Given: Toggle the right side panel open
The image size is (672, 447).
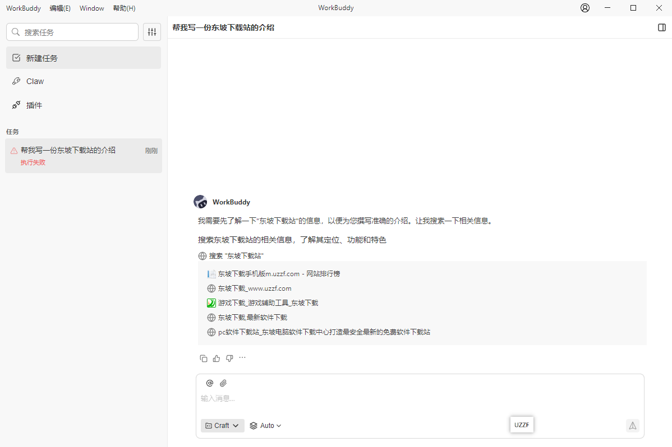Looking at the screenshot, I should click(x=662, y=26).
